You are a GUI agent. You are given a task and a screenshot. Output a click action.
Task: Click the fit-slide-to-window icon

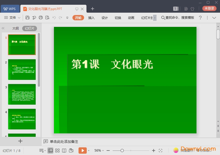pos(161,151)
